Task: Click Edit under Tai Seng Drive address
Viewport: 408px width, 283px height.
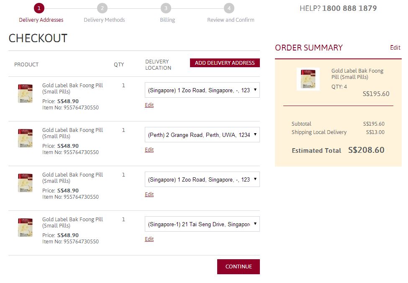Action: tap(149, 239)
